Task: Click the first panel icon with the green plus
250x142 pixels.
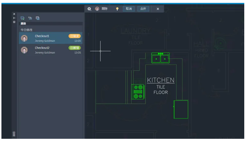Action: (23, 18)
